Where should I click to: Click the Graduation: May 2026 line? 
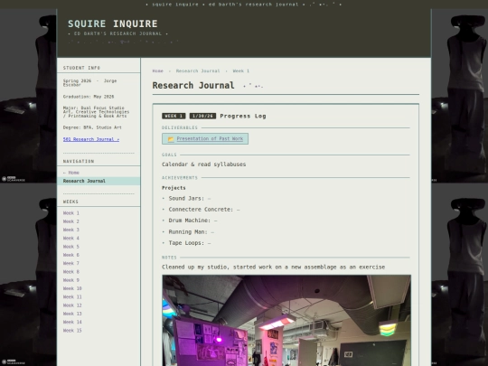click(x=89, y=97)
